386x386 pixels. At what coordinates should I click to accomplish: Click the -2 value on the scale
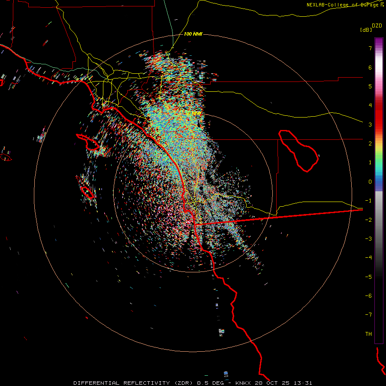click(x=368, y=220)
